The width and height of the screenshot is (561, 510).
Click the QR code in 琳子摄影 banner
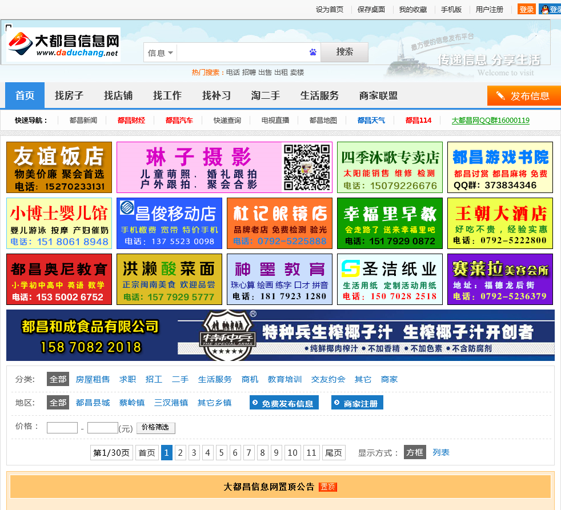(307, 167)
